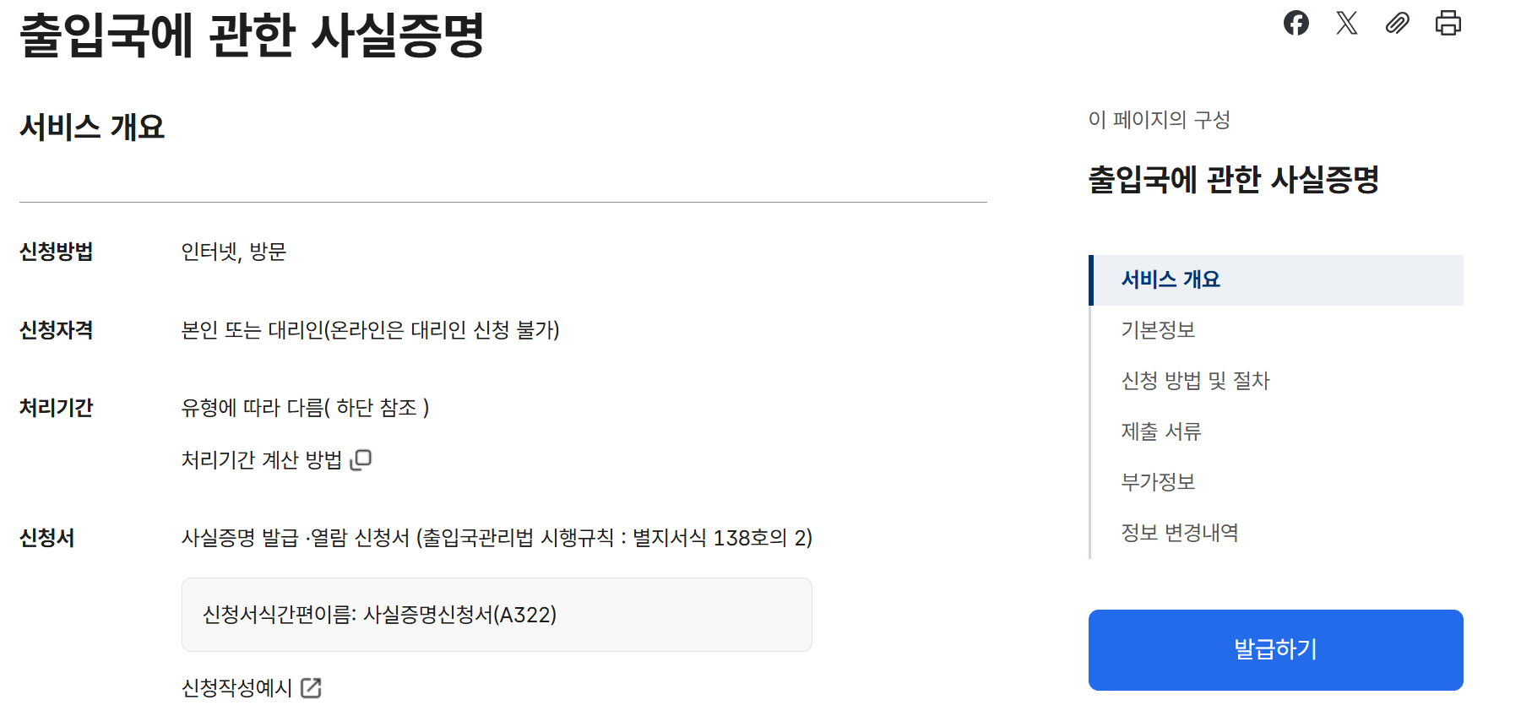The height and width of the screenshot is (727, 1521).
Task: Navigate to the 제출 서류 section
Action: [x=1160, y=431]
